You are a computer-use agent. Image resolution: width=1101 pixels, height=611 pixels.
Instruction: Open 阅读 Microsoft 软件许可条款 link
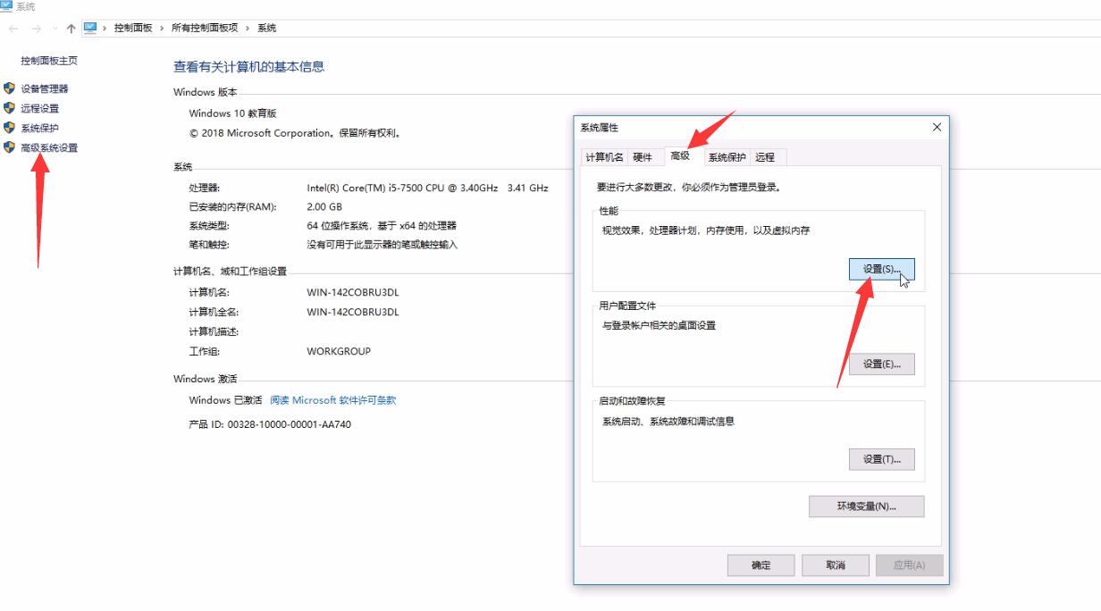coord(332,400)
